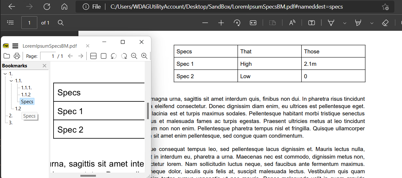Go back in the Edge browser

click(12, 7)
